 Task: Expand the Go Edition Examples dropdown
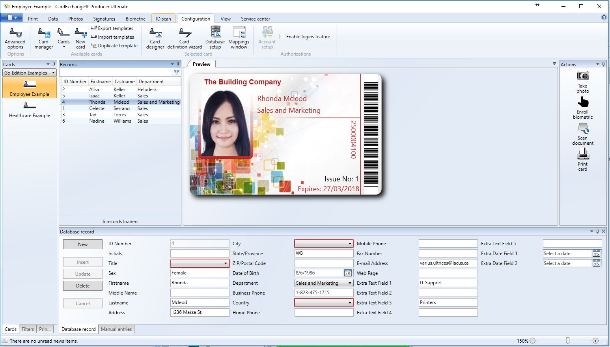point(53,73)
